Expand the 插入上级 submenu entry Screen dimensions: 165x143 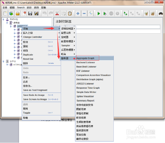point(41,33)
